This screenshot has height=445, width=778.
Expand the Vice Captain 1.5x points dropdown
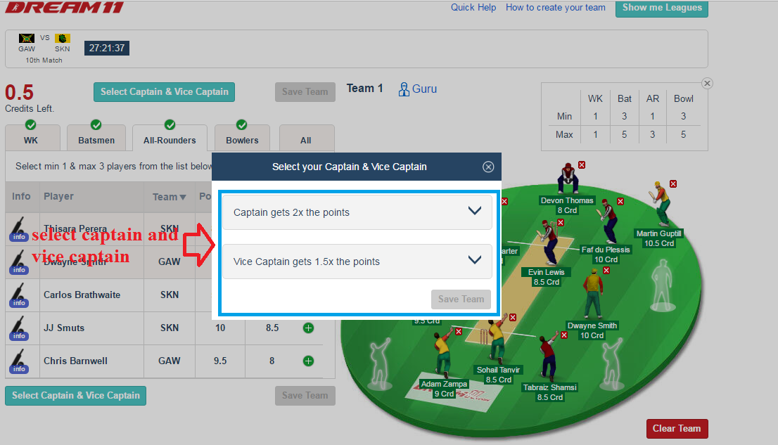[357, 262]
